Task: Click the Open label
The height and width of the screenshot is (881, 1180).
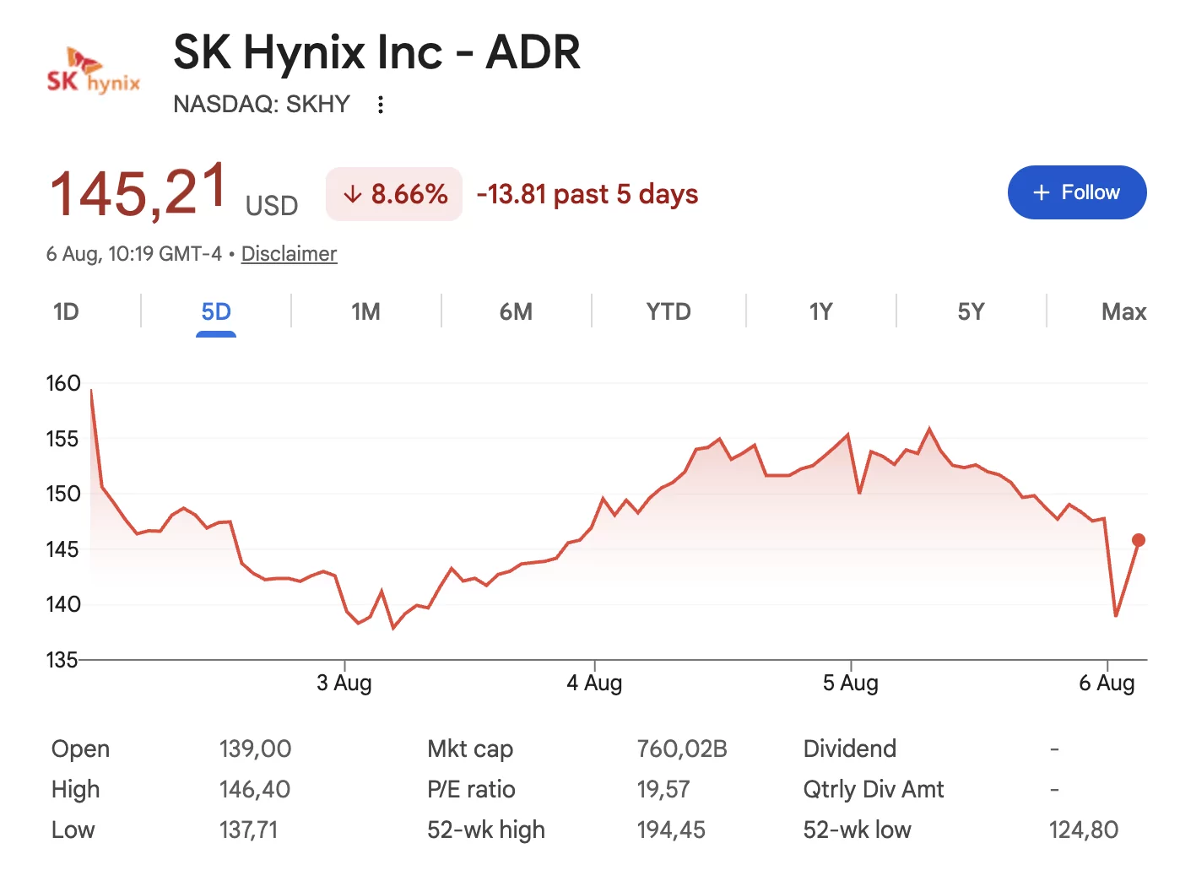Action: (81, 749)
